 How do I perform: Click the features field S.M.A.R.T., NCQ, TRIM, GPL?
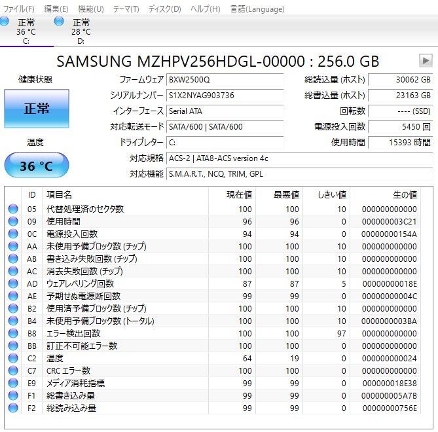tap(299, 174)
